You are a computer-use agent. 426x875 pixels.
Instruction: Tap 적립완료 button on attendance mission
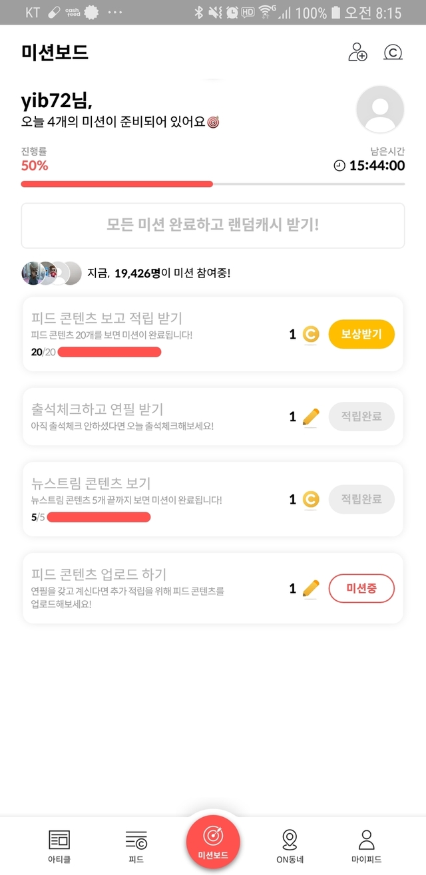(x=361, y=417)
